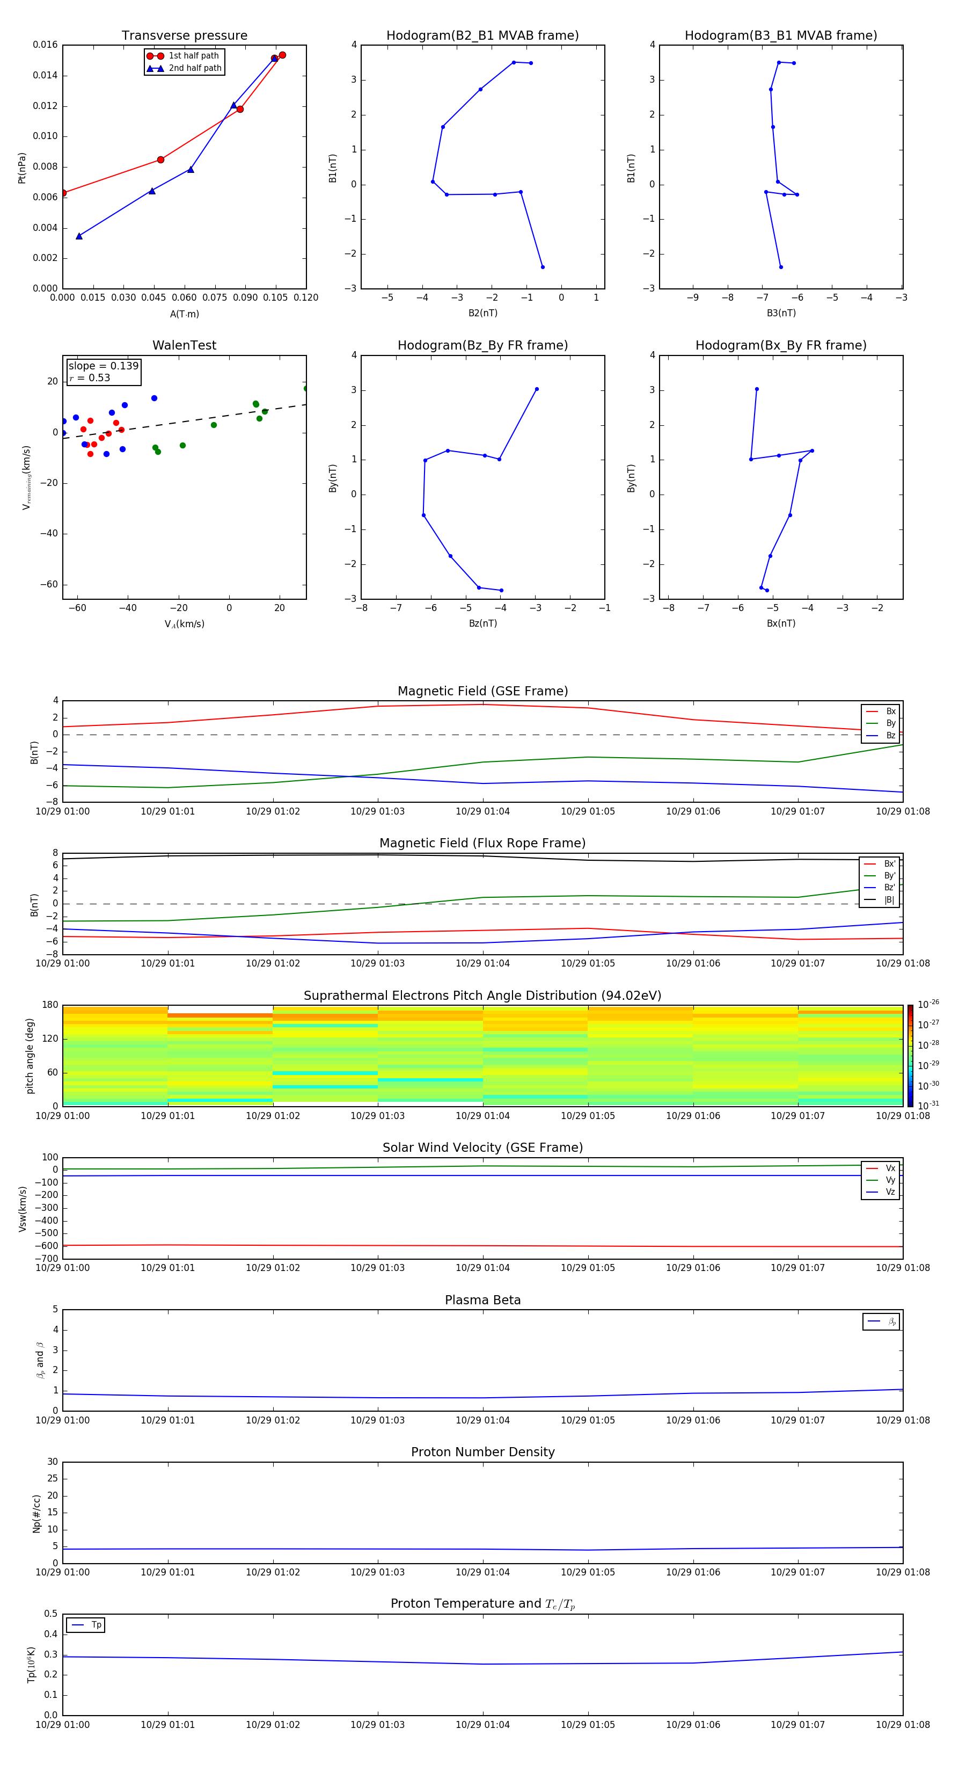Click the suprathermal electron pitch angle heatmap
Viewport: 966px width, 1772px height.
click(482, 1056)
